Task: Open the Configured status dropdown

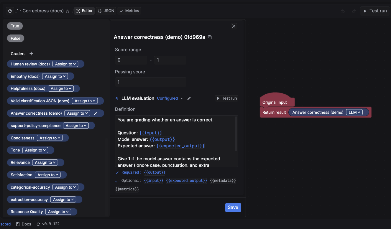Action: [x=170, y=98]
